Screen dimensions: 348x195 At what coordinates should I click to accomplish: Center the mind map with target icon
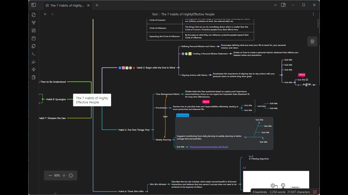click(x=71, y=175)
